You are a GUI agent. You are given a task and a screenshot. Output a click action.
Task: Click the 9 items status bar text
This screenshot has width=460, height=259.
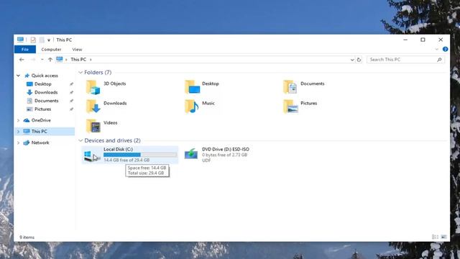coord(27,237)
